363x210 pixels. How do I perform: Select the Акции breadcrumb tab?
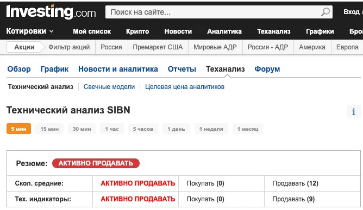coord(24,47)
